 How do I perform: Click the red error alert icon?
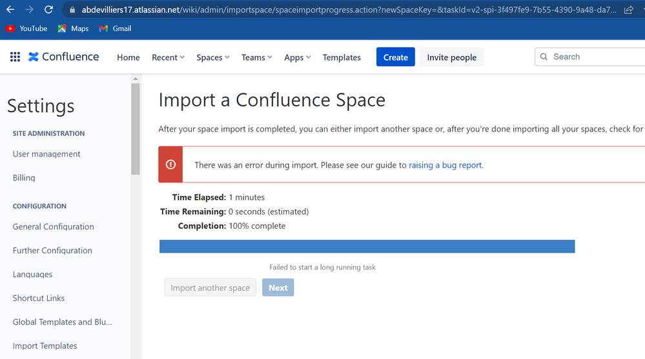(x=170, y=164)
